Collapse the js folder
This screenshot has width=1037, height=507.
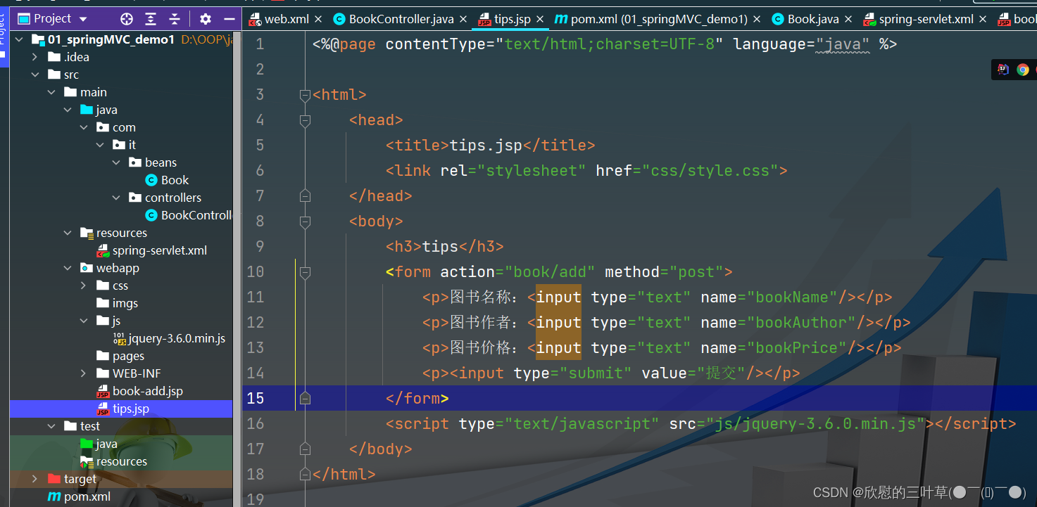pos(84,321)
